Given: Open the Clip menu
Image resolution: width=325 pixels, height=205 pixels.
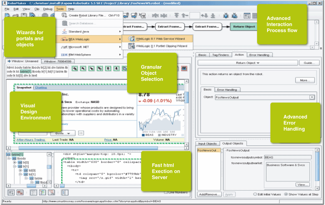Looking at the screenshot, I should pyautogui.click(x=37, y=9).
